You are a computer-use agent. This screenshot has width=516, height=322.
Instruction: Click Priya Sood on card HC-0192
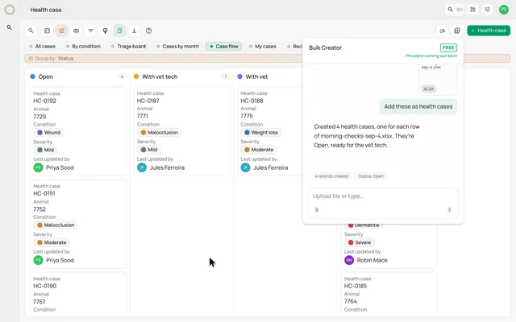tap(60, 167)
